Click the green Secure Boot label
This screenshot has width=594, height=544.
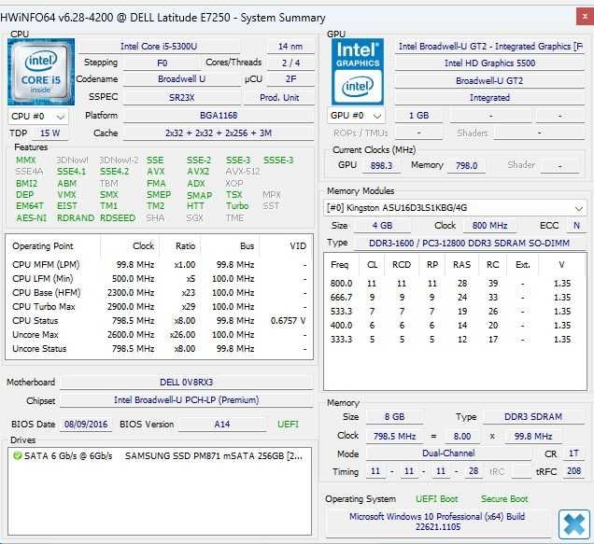click(x=504, y=499)
